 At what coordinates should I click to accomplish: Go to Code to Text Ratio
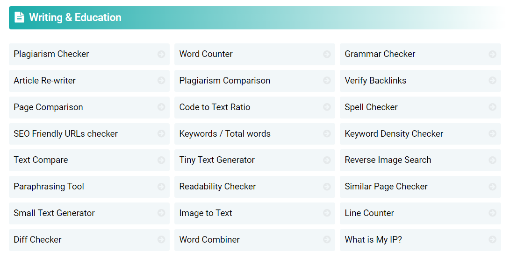point(255,107)
